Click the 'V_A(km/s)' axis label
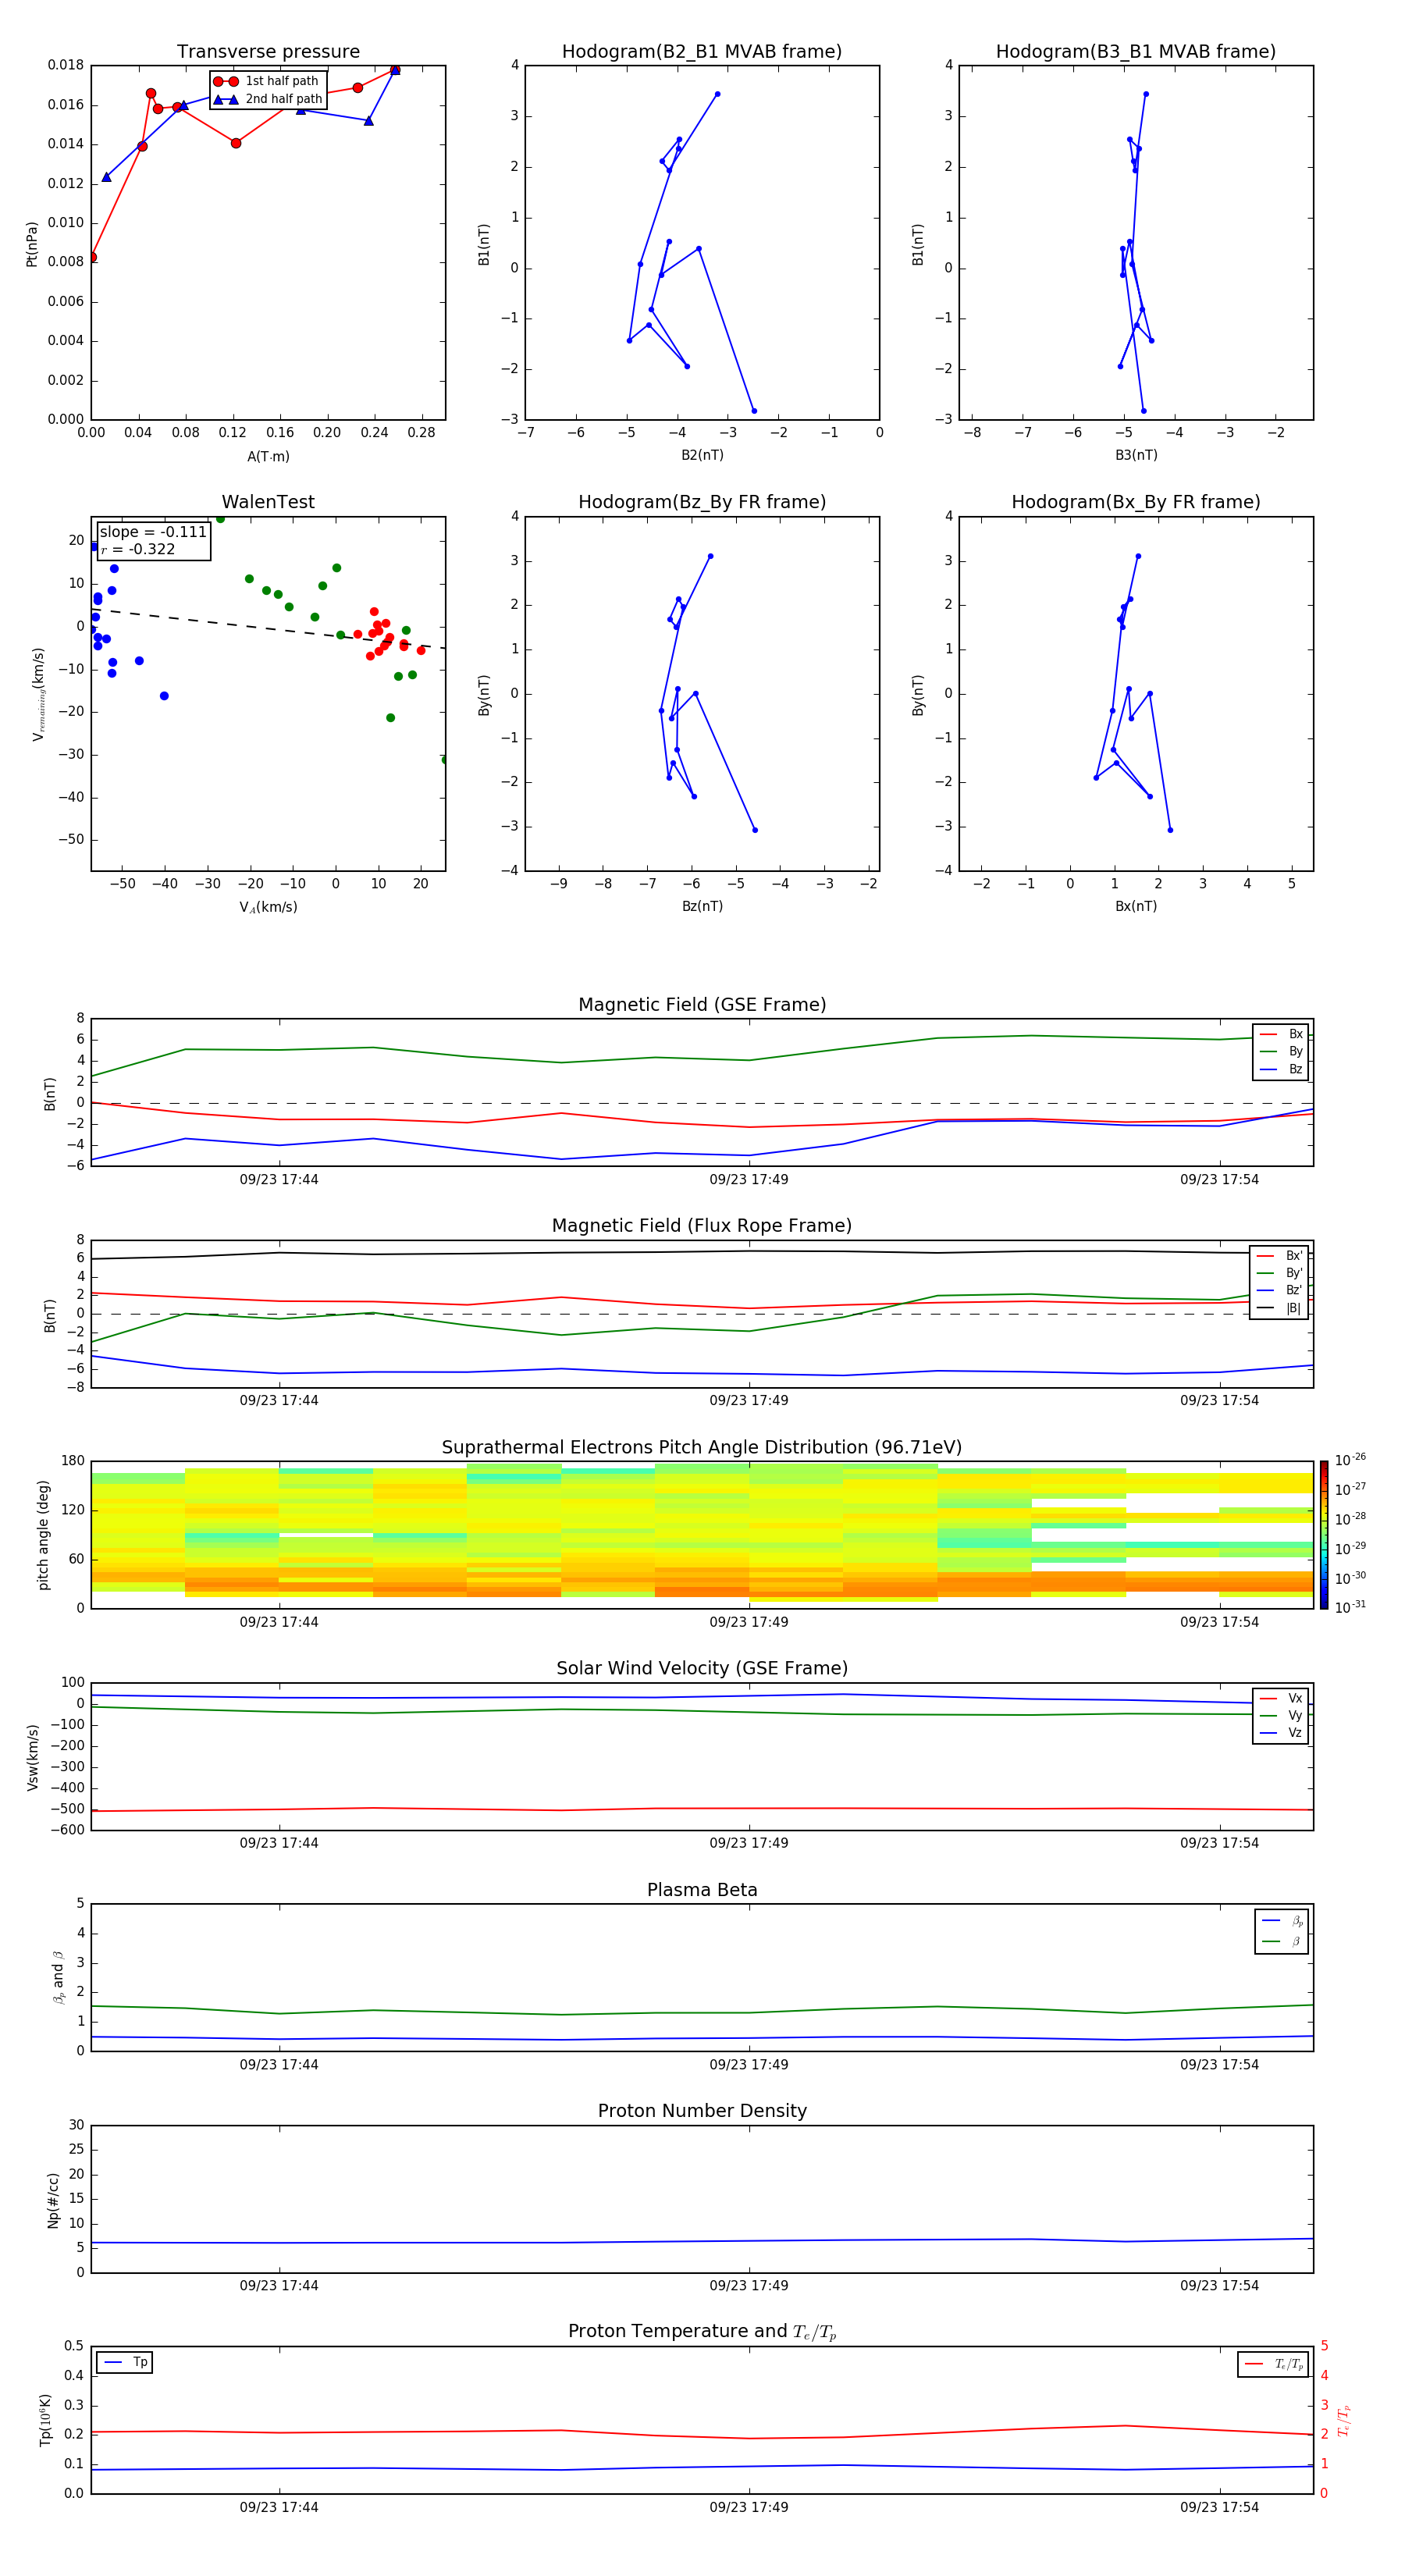This screenshot has height=2576, width=1405. pos(268,907)
